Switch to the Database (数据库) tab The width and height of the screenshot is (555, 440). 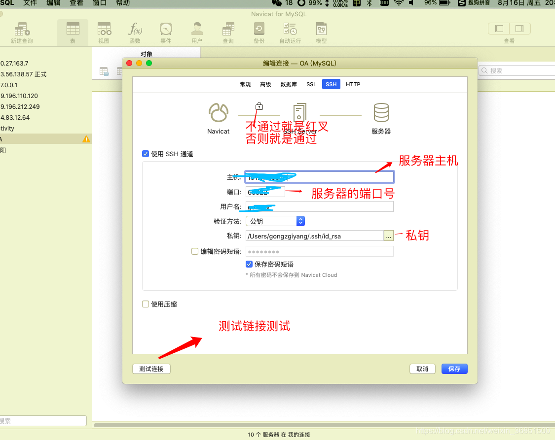[289, 84]
